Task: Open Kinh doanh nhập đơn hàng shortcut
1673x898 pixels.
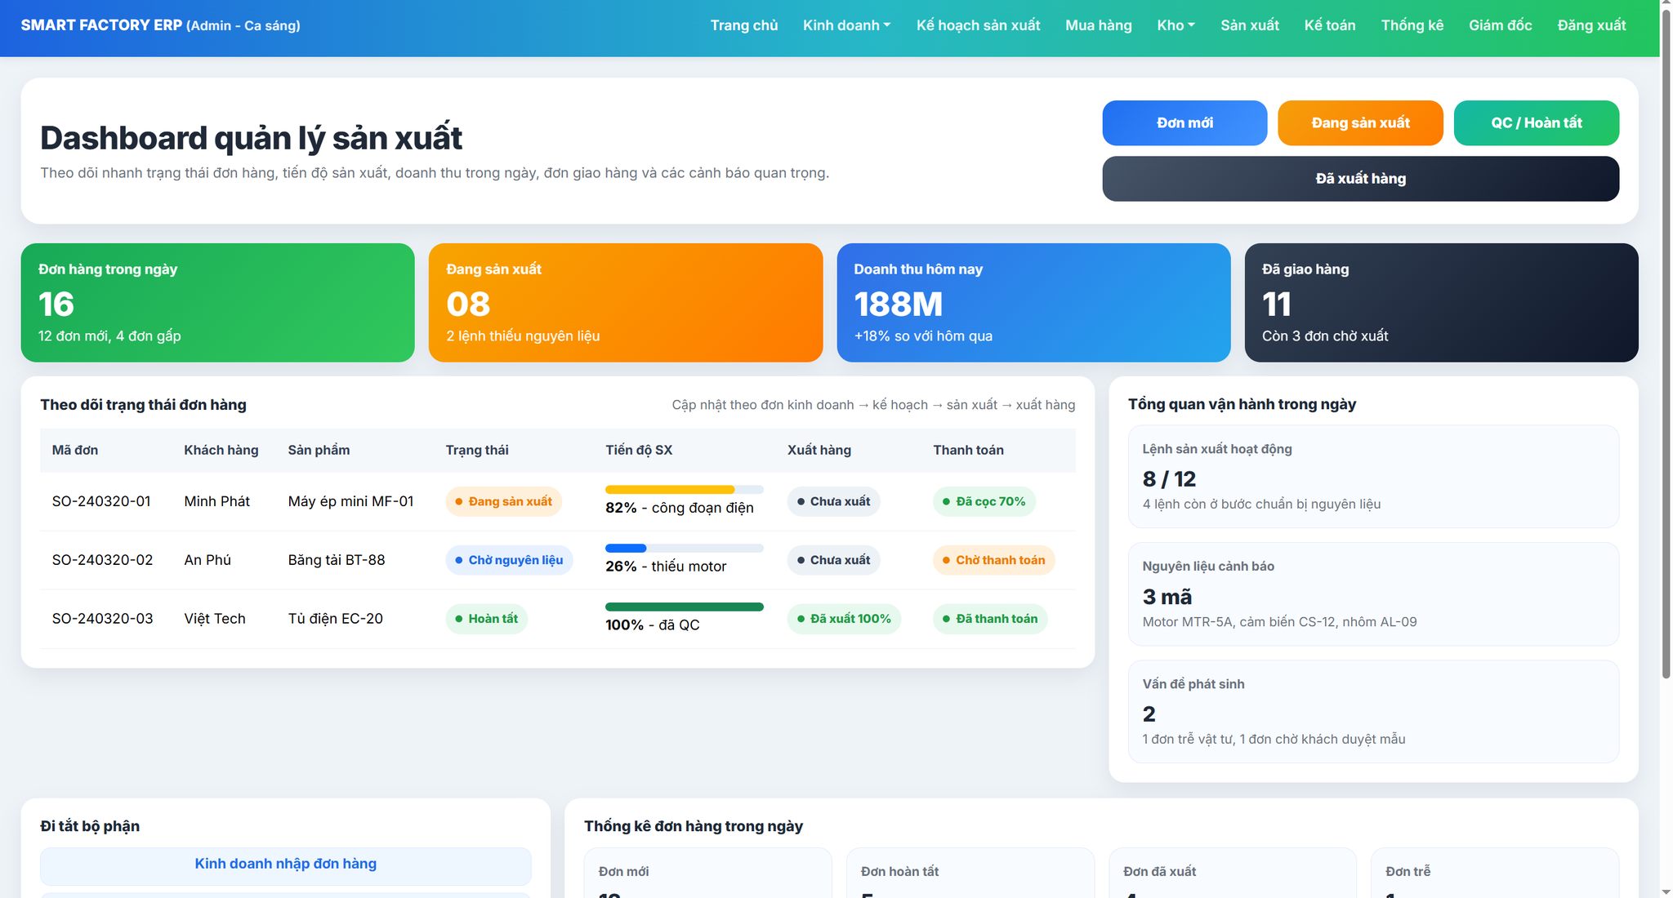Action: [x=285, y=864]
